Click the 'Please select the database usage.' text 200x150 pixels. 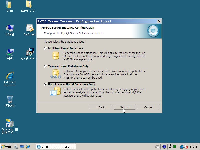[x=64, y=42]
